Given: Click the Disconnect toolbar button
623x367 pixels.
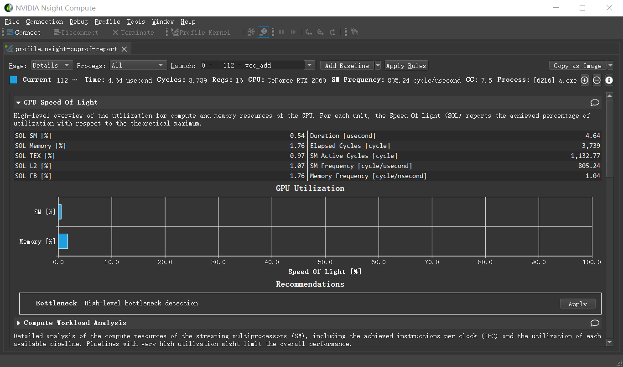Looking at the screenshot, I should click(x=76, y=32).
